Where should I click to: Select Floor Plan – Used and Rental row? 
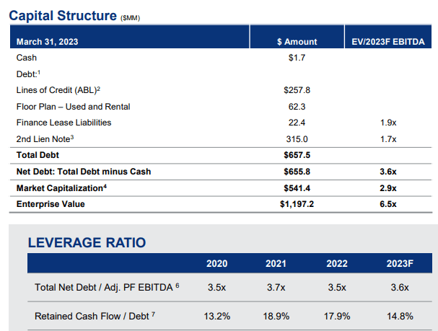tap(221, 107)
